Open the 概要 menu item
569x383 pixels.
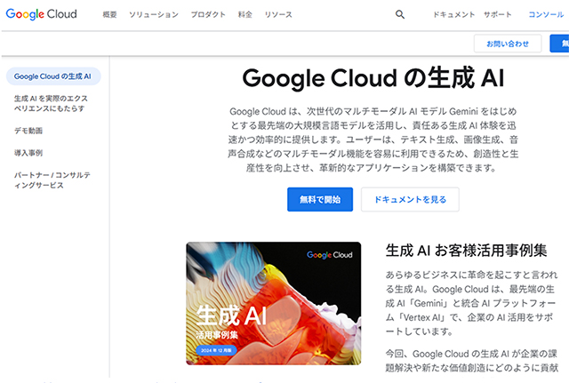109,14
